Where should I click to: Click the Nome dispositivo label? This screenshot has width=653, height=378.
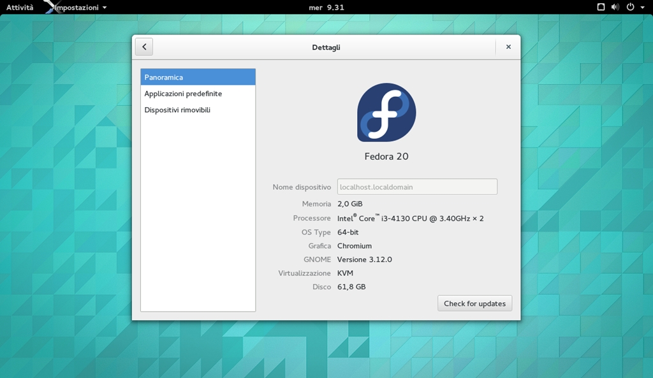(302, 187)
